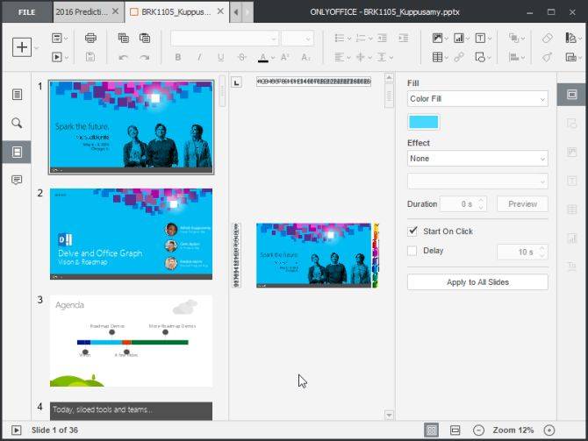This screenshot has height=441, width=588.
Task: Click the Print icon
Action: click(90, 38)
